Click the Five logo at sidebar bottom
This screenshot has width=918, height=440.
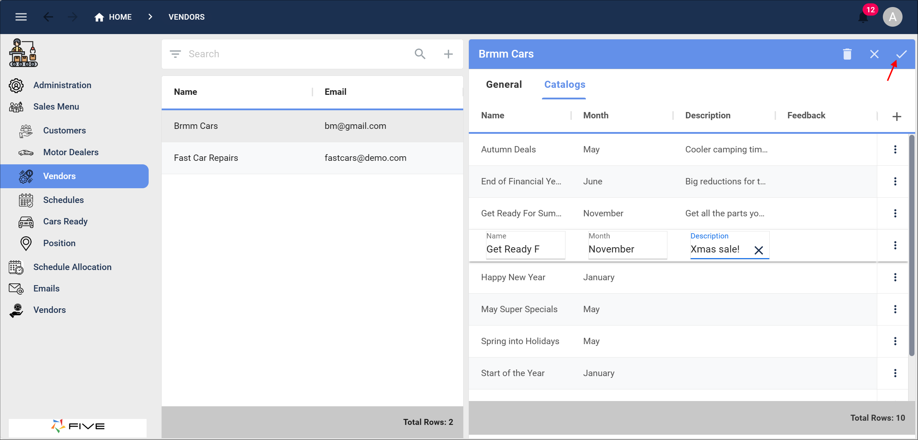[77, 426]
